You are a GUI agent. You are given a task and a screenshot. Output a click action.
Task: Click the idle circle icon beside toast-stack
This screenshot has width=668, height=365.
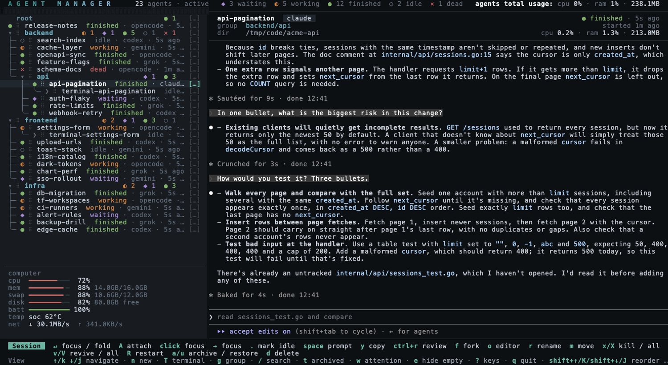tap(22, 150)
